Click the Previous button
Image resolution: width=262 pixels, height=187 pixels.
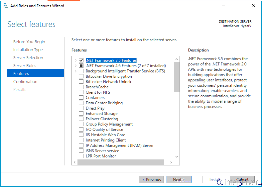(151, 179)
